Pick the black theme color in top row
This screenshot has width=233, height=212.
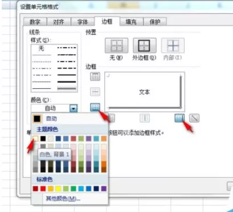click(43, 138)
